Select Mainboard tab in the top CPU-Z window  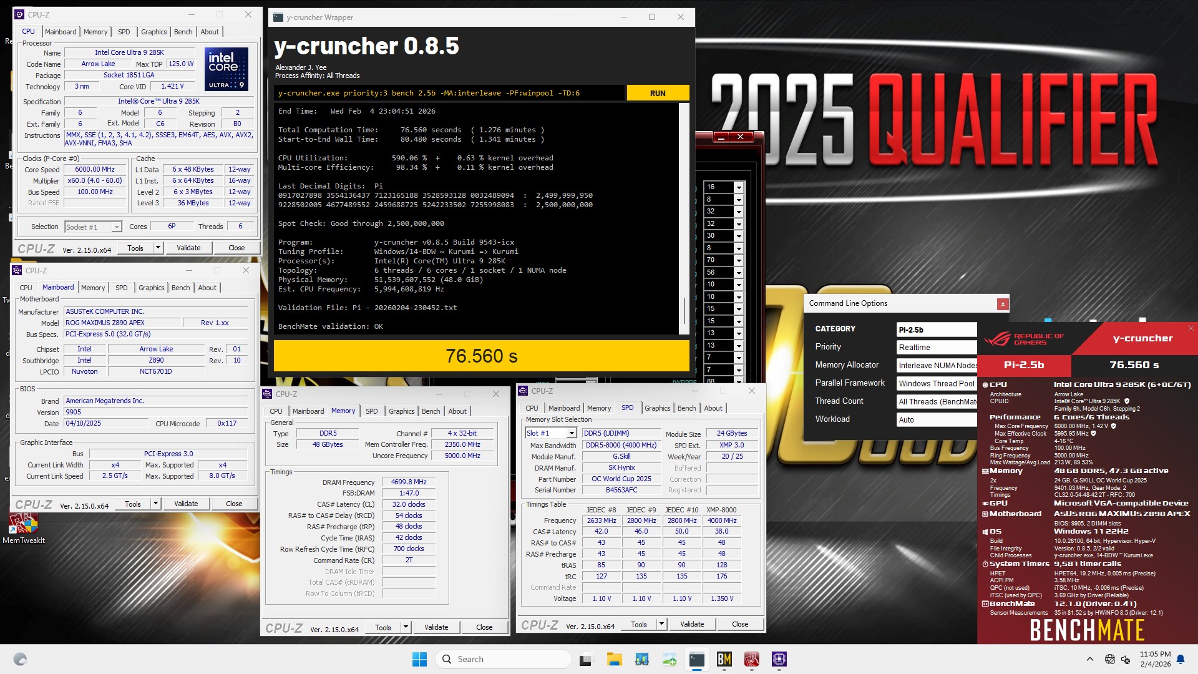(x=61, y=32)
